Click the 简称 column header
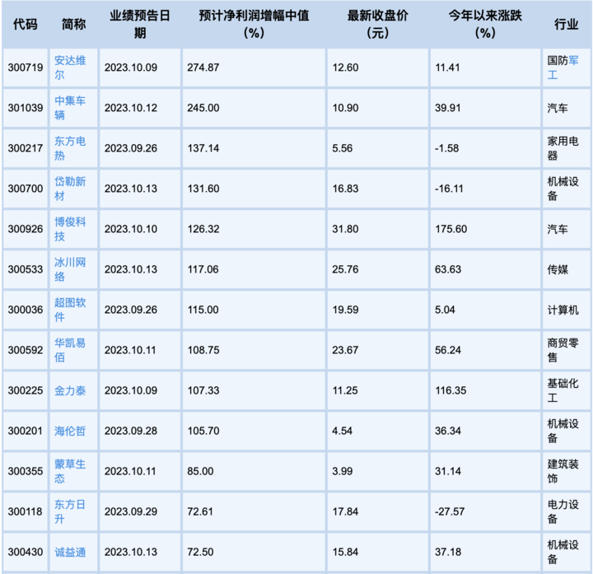Screen dimensions: 593x574 [x=74, y=24]
